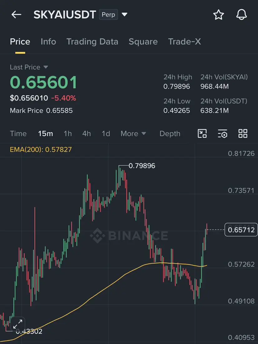Tap the 0.57262 price axis label

click(x=241, y=264)
